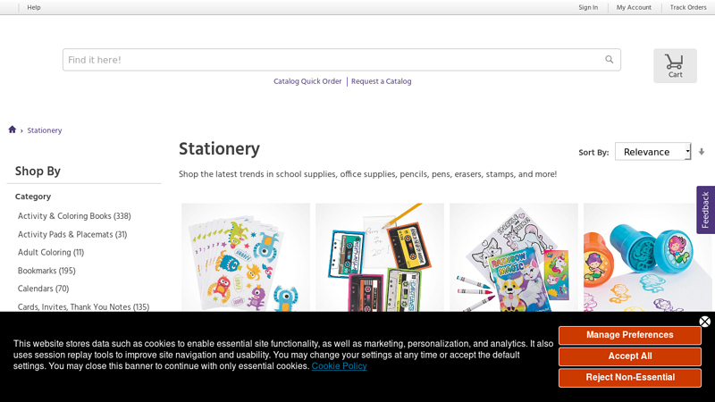This screenshot has width=715, height=402.
Task: Filter by Calendars (70)
Action: pyautogui.click(x=43, y=289)
